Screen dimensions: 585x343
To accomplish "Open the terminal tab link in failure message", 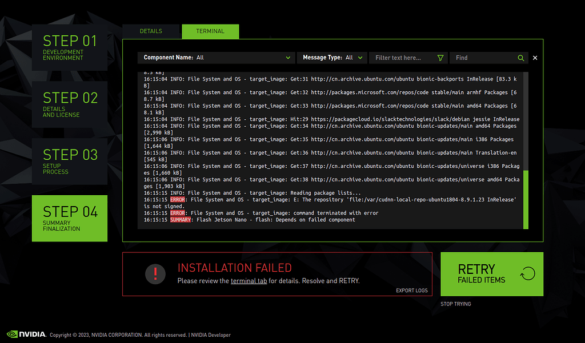I will tap(249, 280).
